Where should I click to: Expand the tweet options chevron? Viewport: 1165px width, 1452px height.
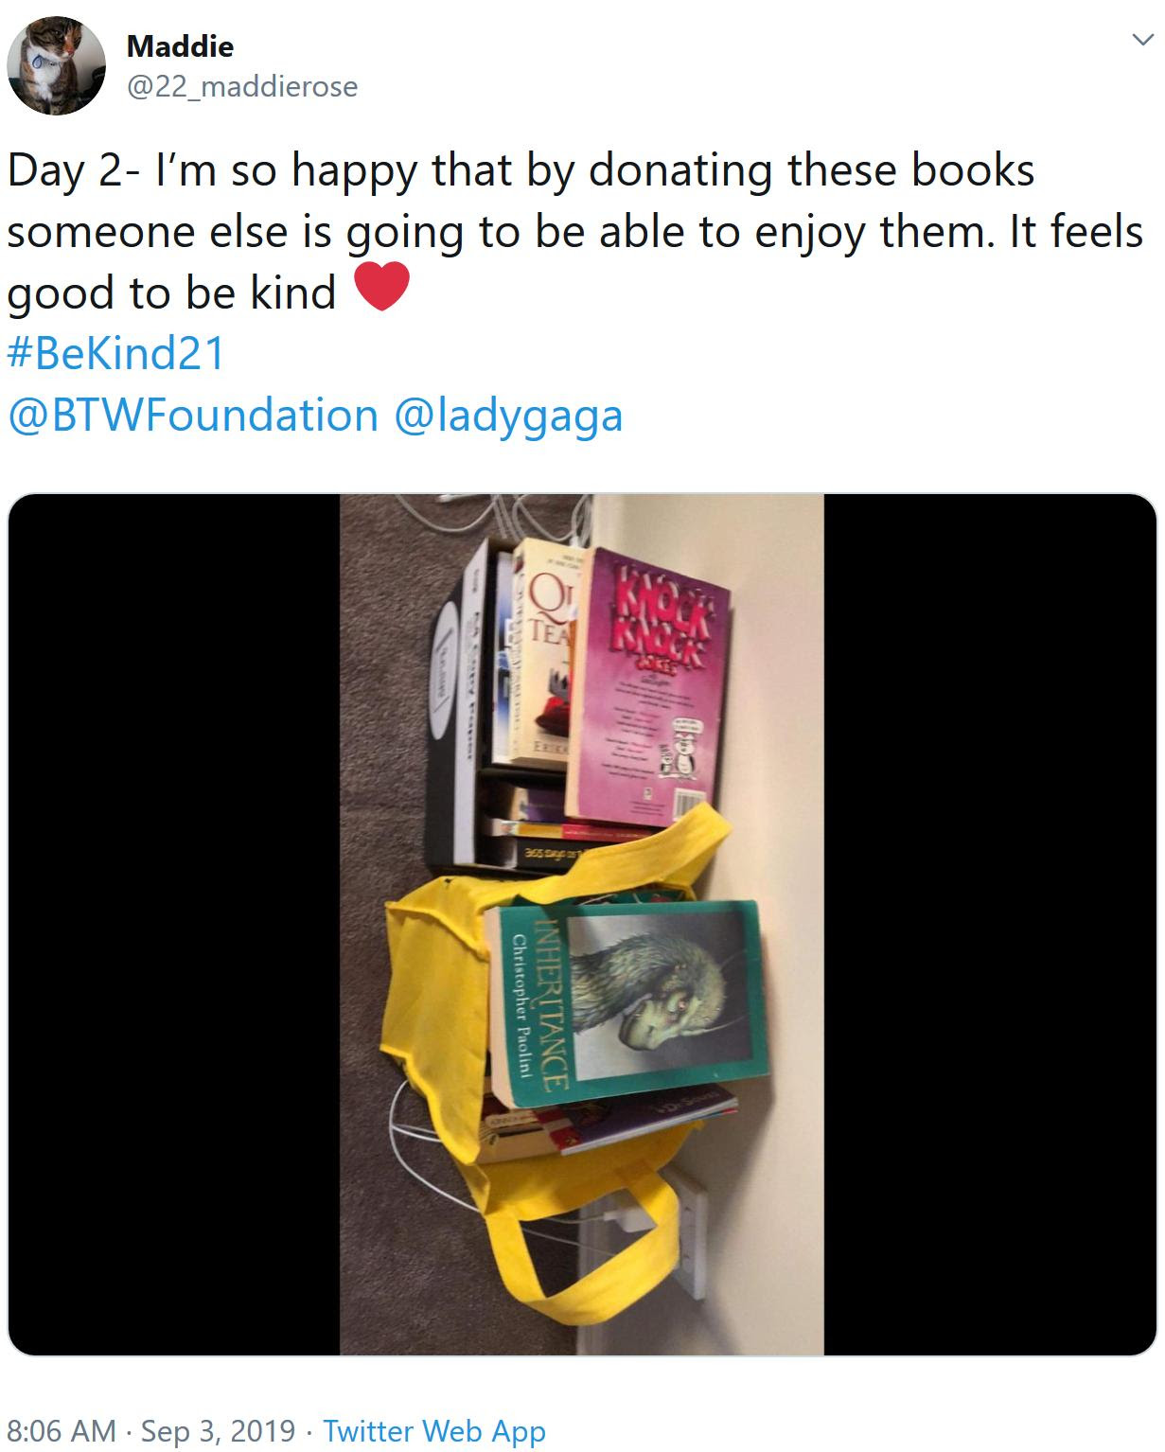coord(1143,40)
